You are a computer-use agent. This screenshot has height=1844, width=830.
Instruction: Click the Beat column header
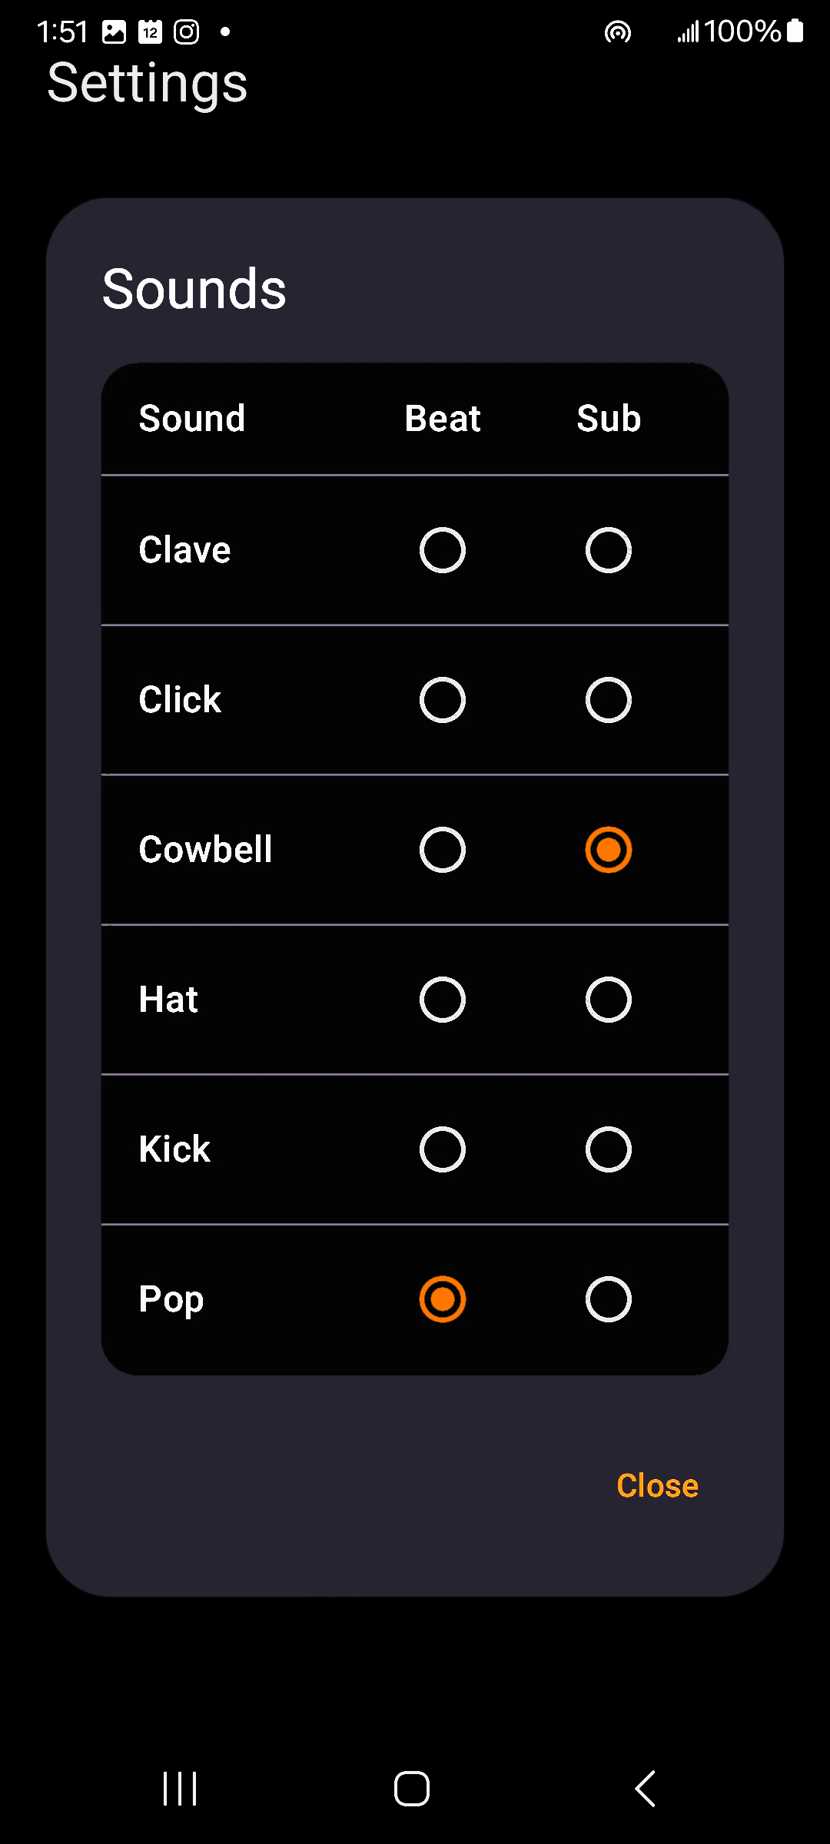[442, 419]
